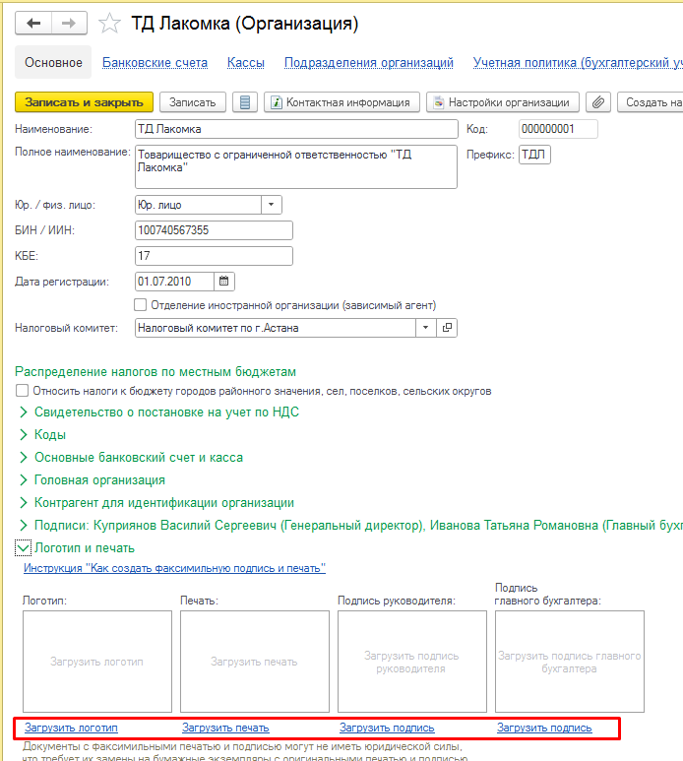Open the Налоговый комитет dropdown list
Screen dimensions: 683x761
(425, 328)
